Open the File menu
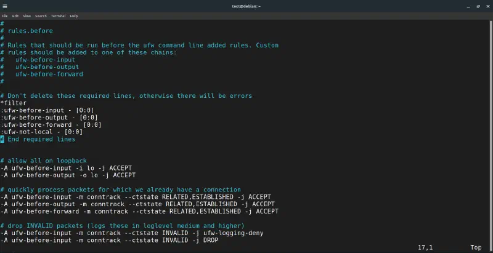Viewport: 493px width, 253px height. pyautogui.click(x=5, y=16)
